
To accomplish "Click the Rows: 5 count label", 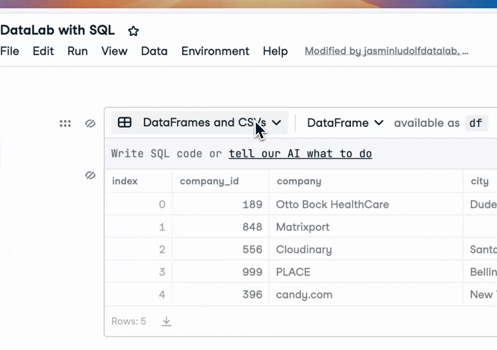I will tap(129, 321).
